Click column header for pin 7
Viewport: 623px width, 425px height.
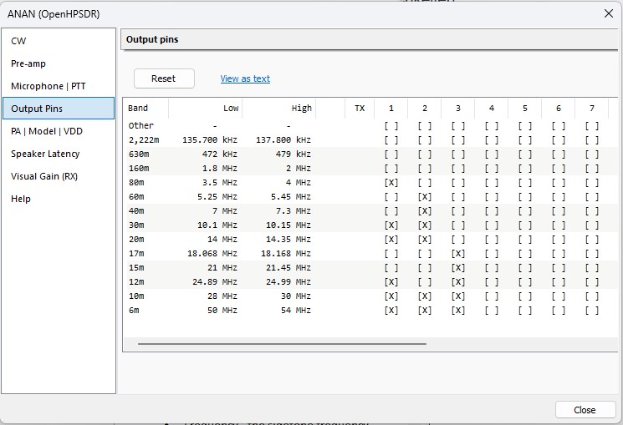(592, 109)
